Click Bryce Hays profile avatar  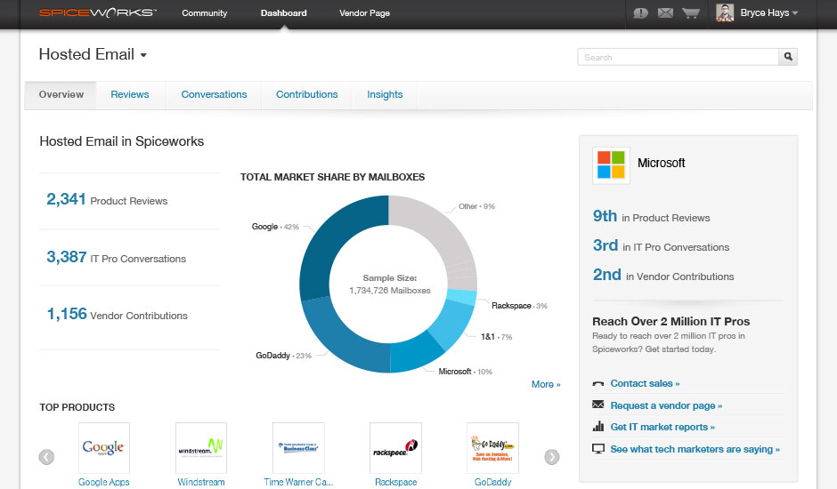pos(725,12)
